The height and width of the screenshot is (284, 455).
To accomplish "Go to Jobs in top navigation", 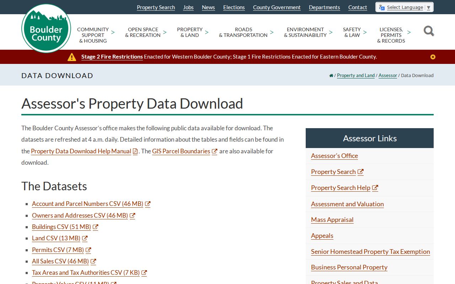I will pyautogui.click(x=188, y=7).
